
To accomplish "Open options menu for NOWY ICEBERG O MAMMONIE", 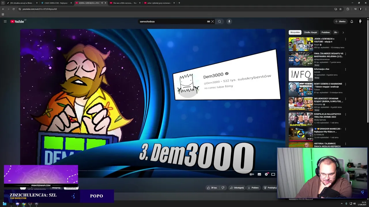I will (x=345, y=84).
